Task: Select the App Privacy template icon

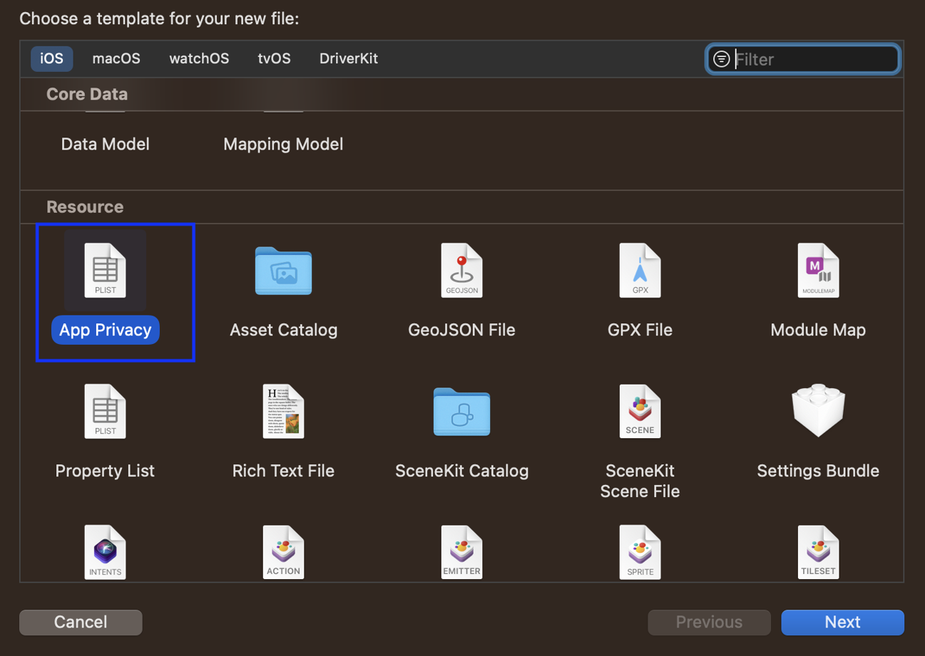Action: pyautogui.click(x=106, y=271)
